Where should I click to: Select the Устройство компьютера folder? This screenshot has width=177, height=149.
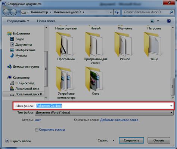coord(66,83)
